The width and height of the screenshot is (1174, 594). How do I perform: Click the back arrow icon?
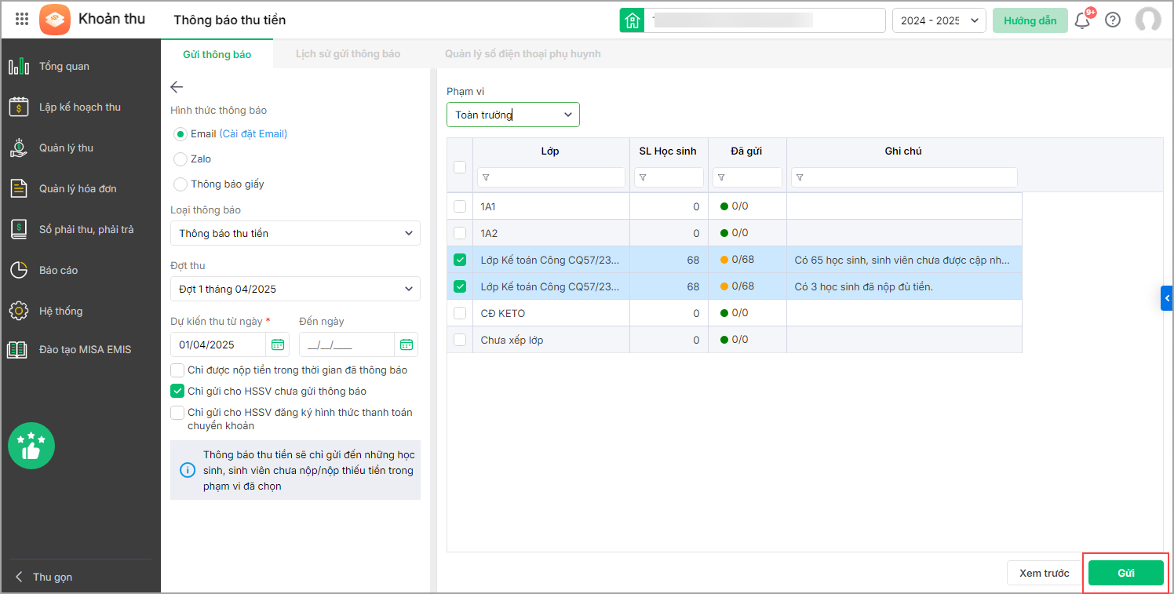[177, 87]
